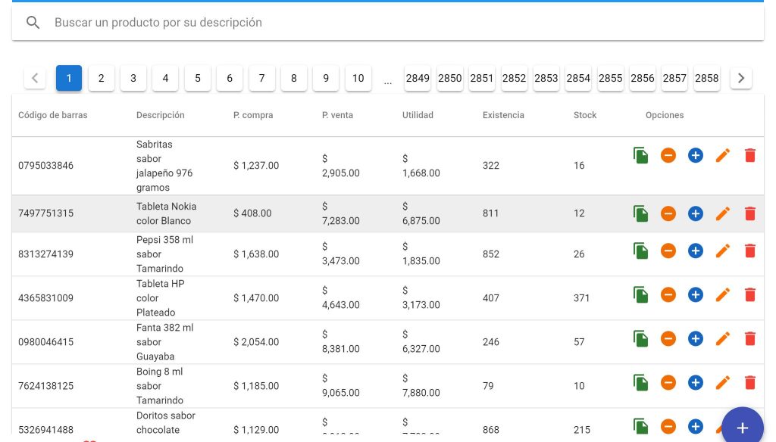Viewport: 776px width, 442px height.
Task: Go to the next page with right chevron
Action: pos(740,78)
